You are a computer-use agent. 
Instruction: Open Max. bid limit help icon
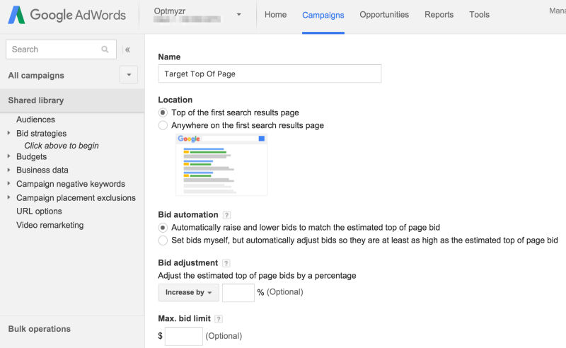point(219,319)
